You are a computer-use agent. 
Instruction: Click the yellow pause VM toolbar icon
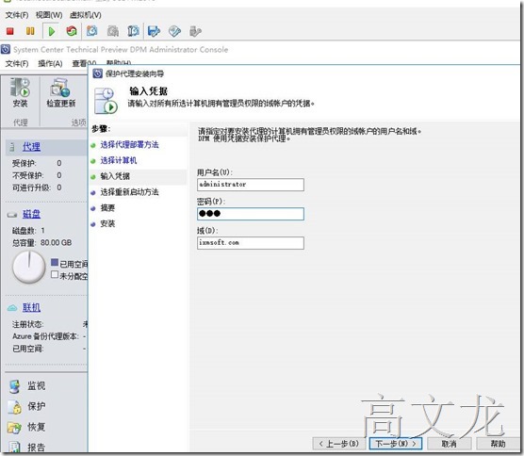(x=30, y=31)
